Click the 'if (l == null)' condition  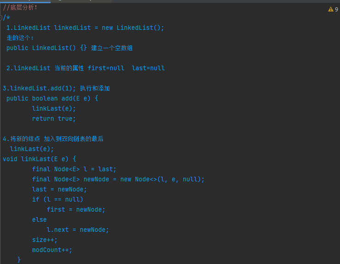[57, 199]
